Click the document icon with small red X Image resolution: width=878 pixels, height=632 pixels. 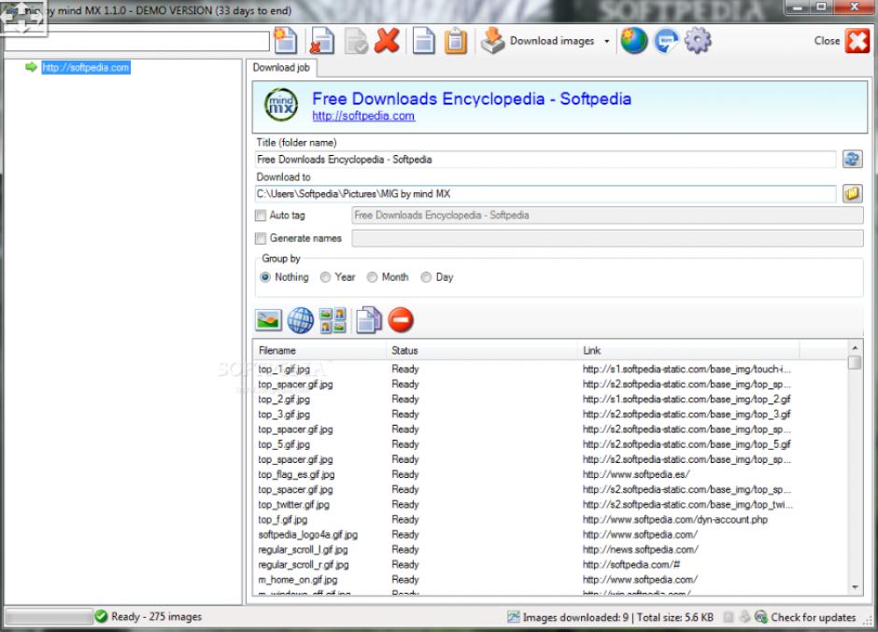(322, 41)
